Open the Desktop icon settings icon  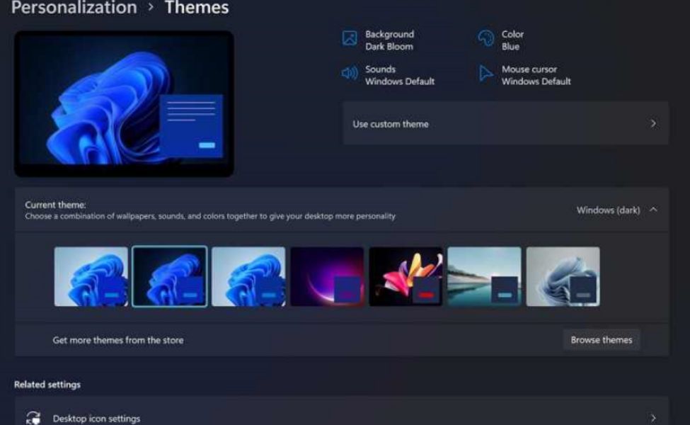pos(33,417)
